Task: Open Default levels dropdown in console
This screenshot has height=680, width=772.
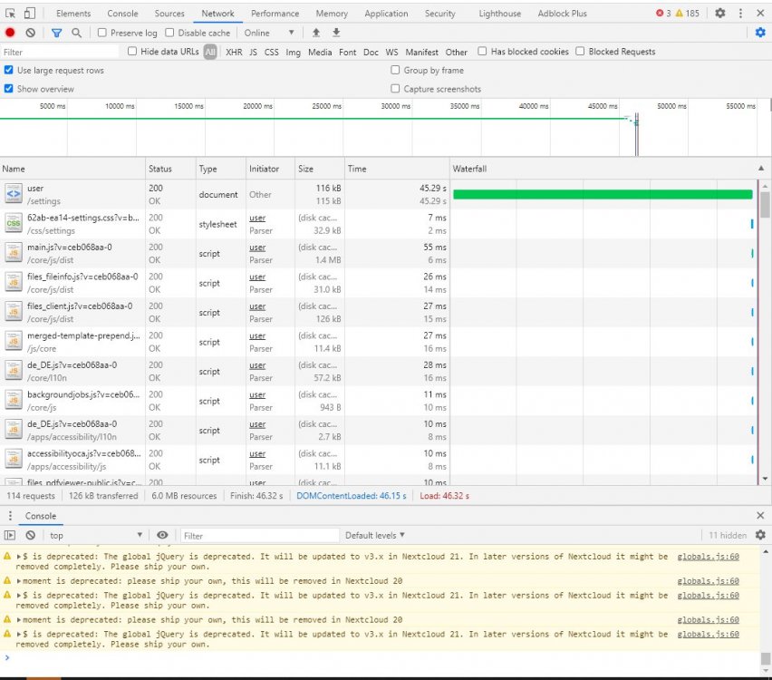Action: pos(375,535)
